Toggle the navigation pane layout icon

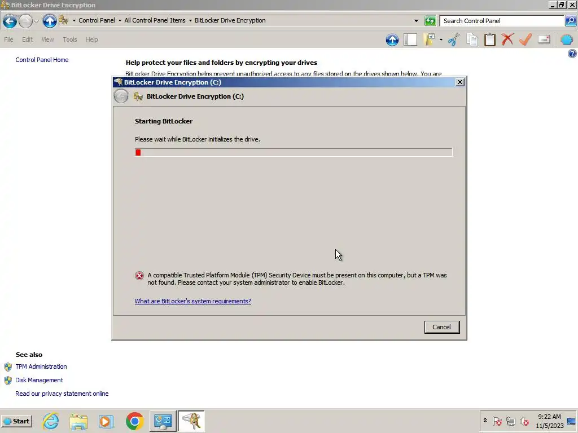tap(410, 40)
